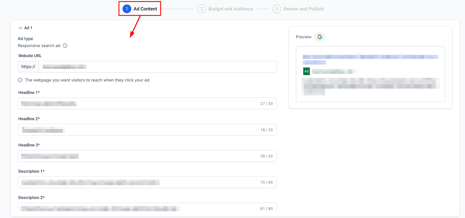Click the step 2 circle icon
The width and height of the screenshot is (465, 218).
point(202,9)
